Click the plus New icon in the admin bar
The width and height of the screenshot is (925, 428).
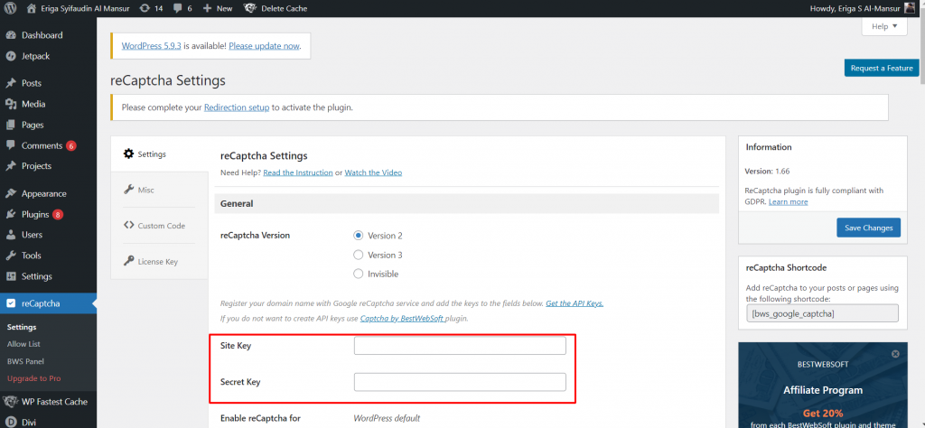coord(207,8)
